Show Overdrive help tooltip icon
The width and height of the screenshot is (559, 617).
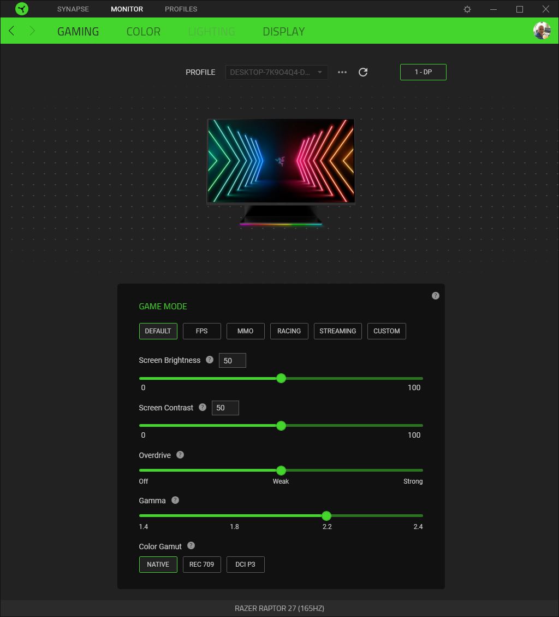(180, 455)
